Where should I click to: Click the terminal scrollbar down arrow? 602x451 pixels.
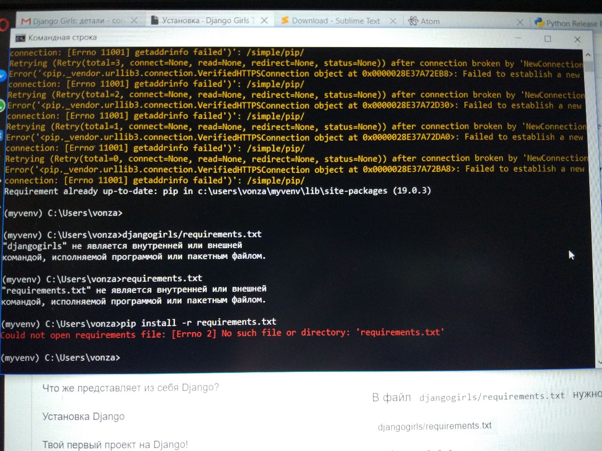pos(599,362)
